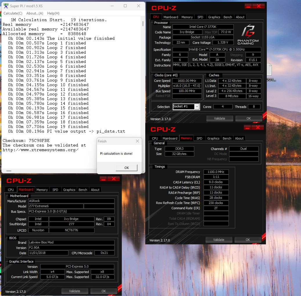Open Graphics tab in Mainboard window
This screenshot has height=296, width=301.
tap(69, 190)
